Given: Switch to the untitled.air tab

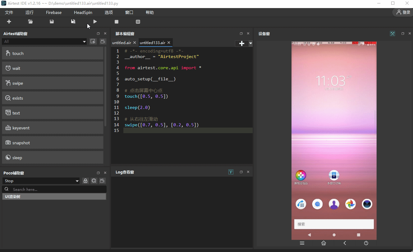Looking at the screenshot, I should [122, 43].
